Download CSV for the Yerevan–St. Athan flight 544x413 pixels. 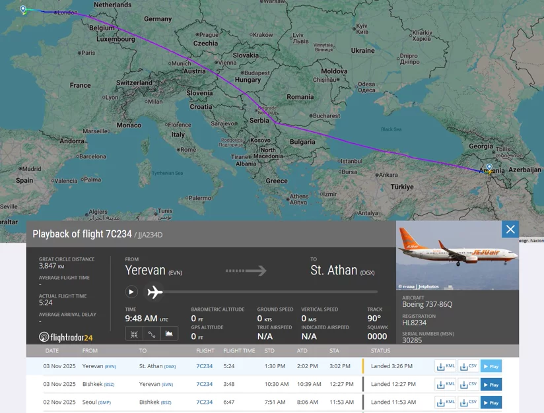click(x=468, y=366)
